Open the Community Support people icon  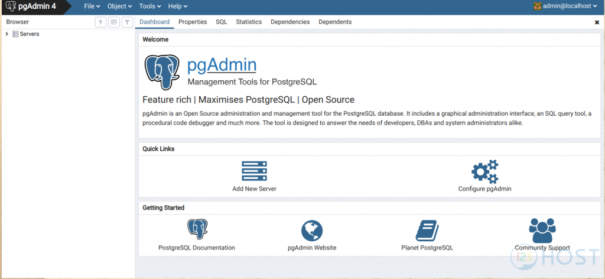pyautogui.click(x=542, y=229)
